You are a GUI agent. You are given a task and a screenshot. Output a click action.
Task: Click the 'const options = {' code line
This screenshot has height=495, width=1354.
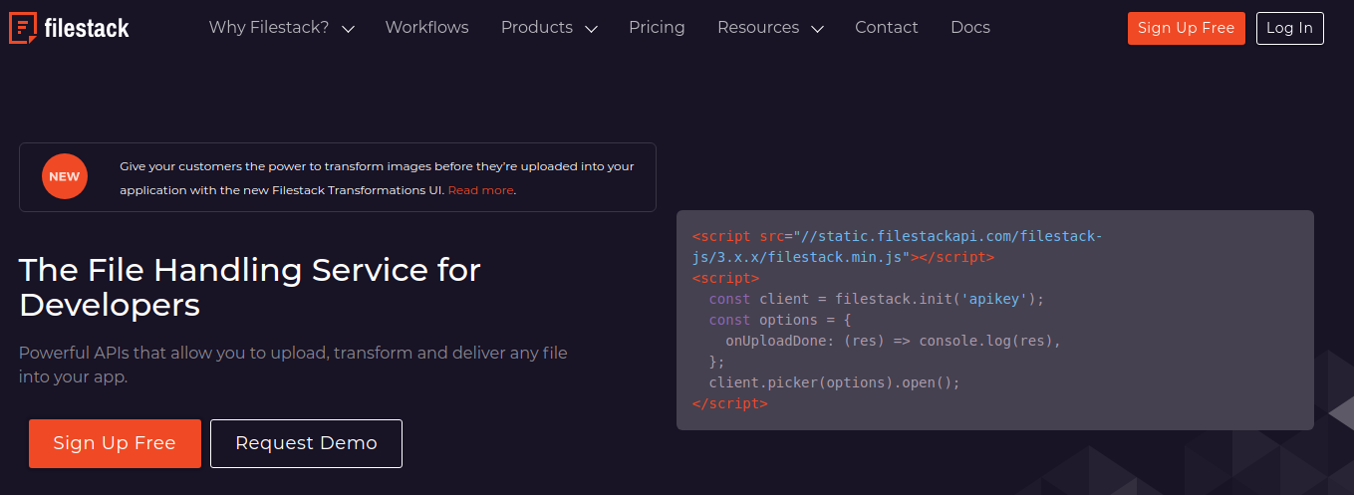pos(780,320)
